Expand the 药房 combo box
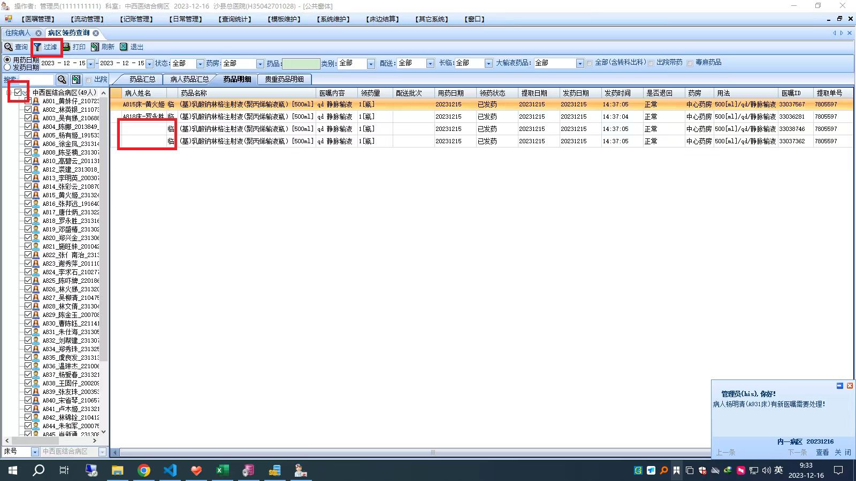This screenshot has width=856, height=481. click(260, 64)
